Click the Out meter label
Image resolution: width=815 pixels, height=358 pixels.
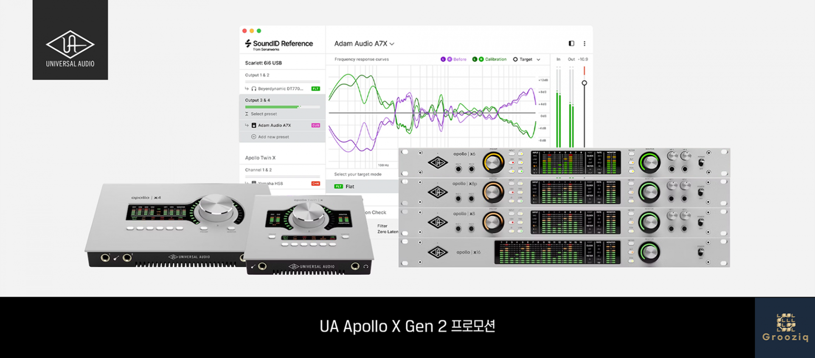coord(571,59)
